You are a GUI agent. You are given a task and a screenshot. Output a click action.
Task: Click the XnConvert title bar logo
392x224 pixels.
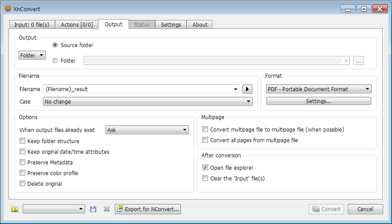8,8
